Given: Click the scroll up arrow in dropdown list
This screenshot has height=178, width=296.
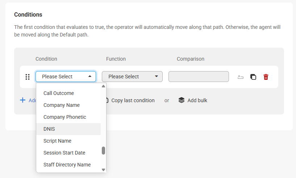Looking at the screenshot, I should coord(103,86).
